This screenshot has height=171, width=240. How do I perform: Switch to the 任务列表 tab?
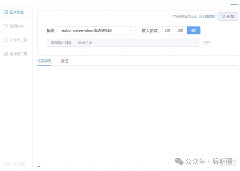point(44,61)
